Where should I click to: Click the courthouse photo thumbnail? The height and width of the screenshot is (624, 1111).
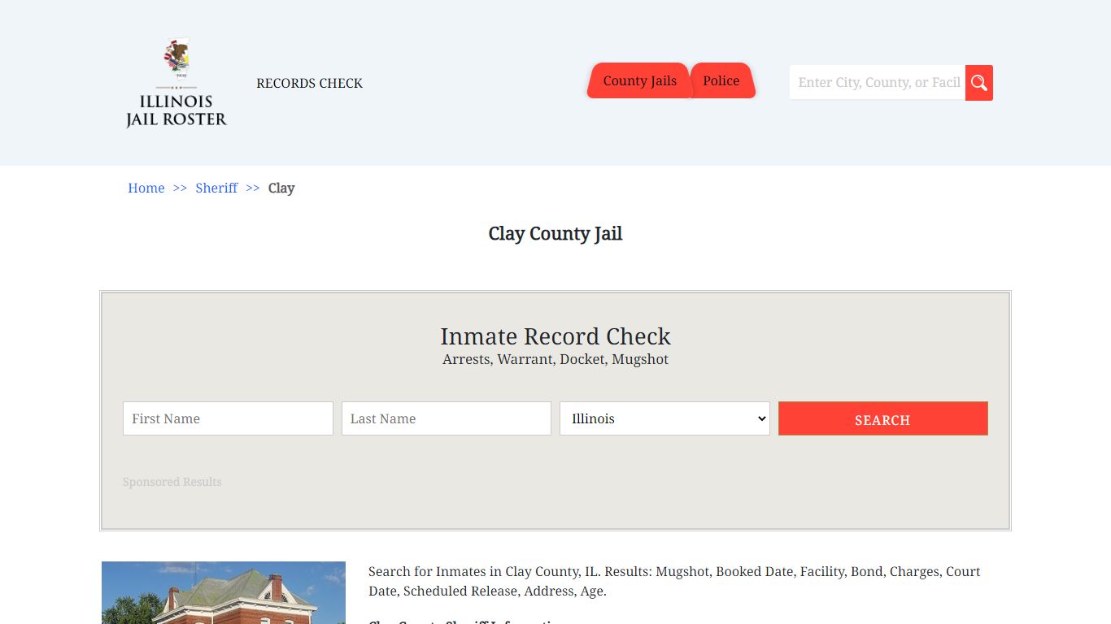pos(224,592)
